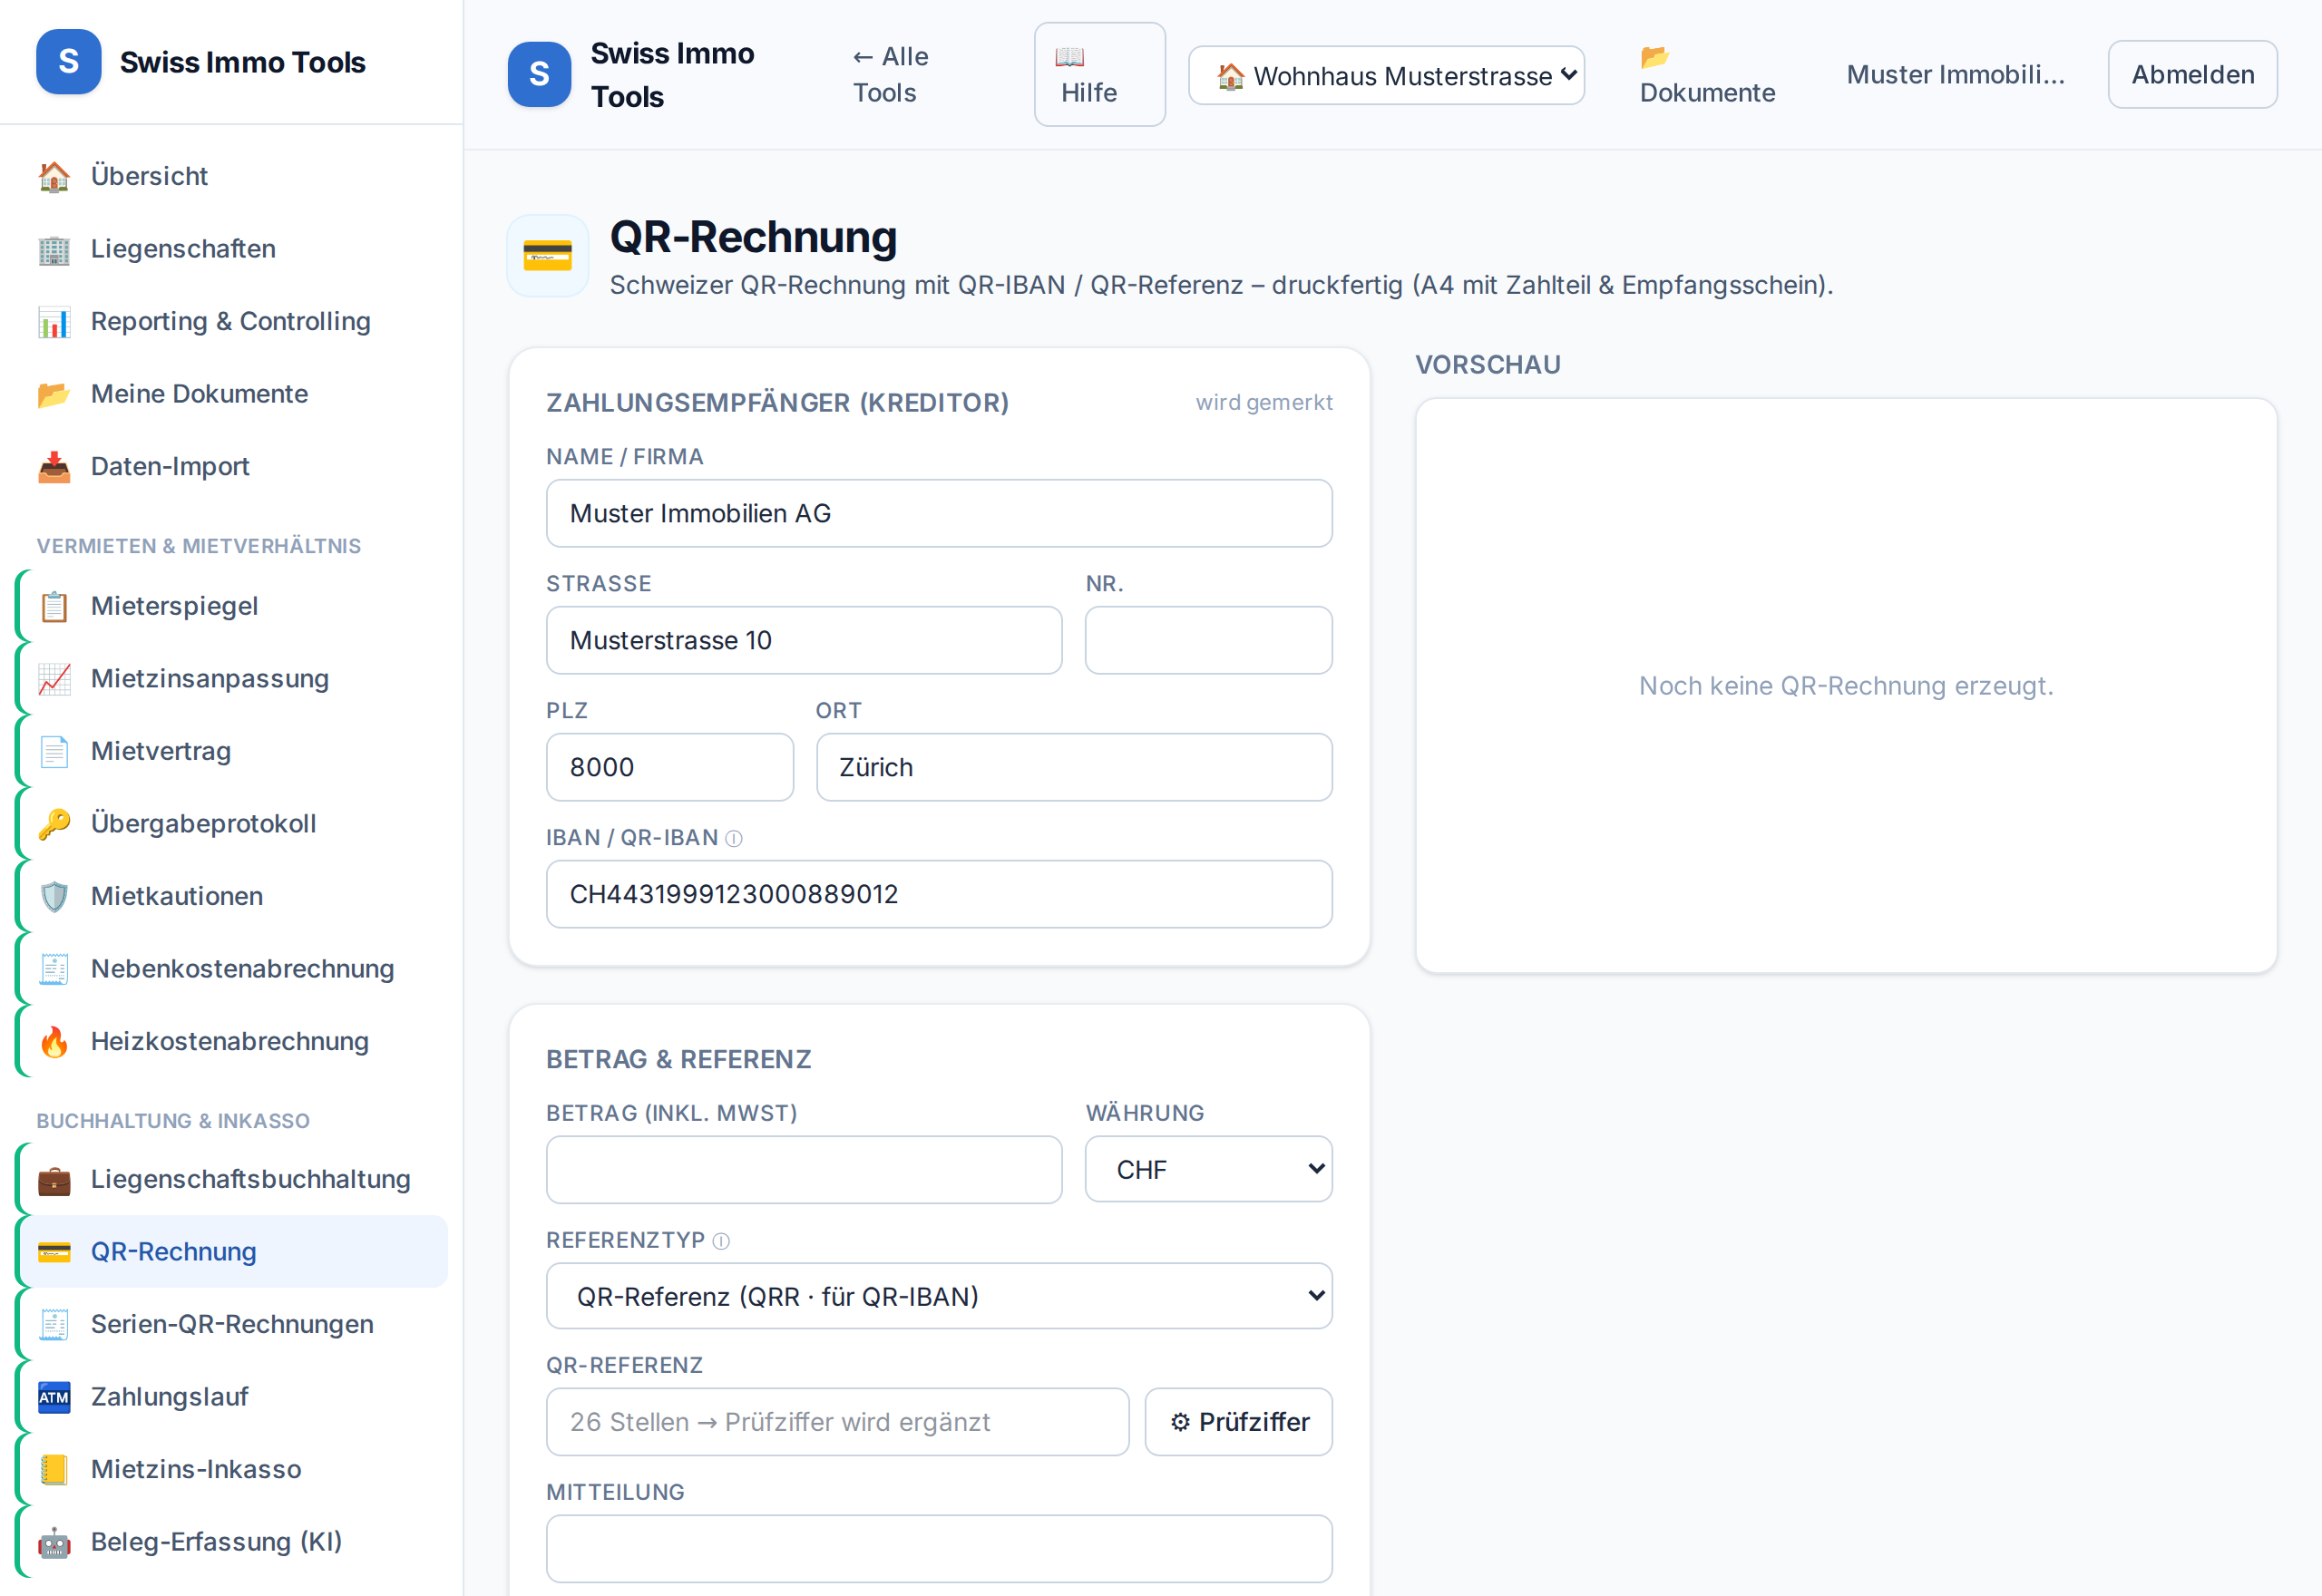This screenshot has width=2322, height=1596.
Task: Click the Betrag (inkl. MWST) input field
Action: click(x=804, y=1169)
